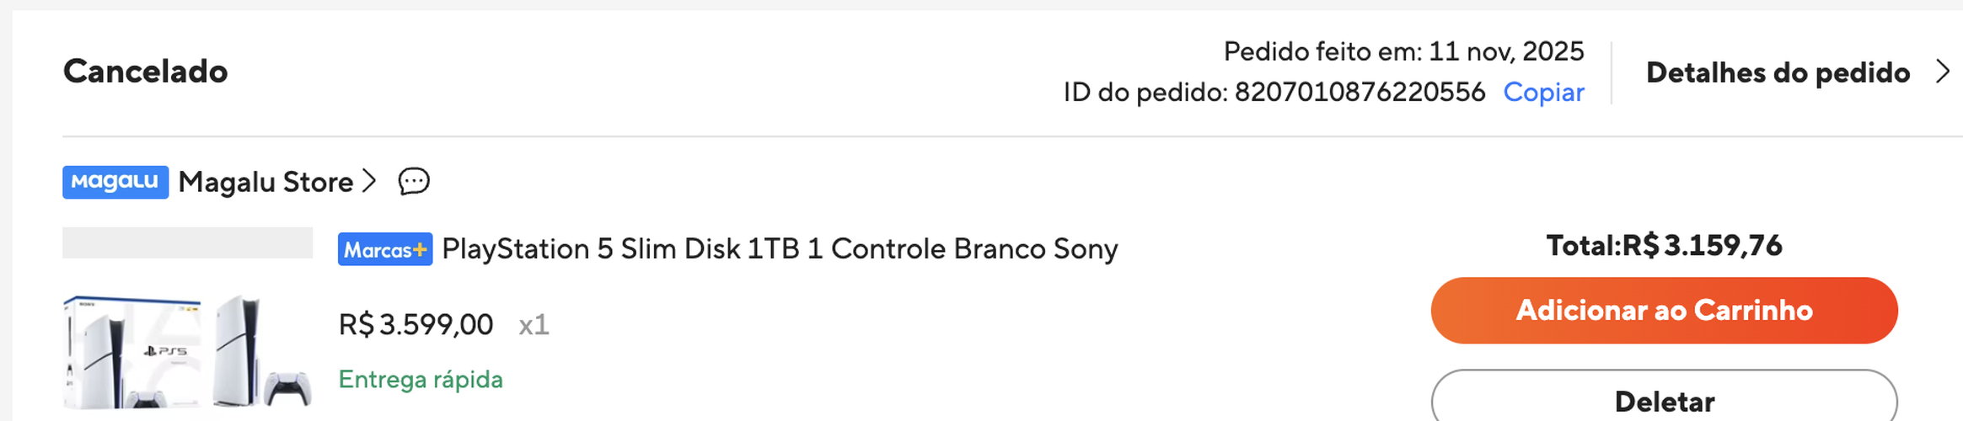Click the x1 quantity indicator

(x=534, y=324)
